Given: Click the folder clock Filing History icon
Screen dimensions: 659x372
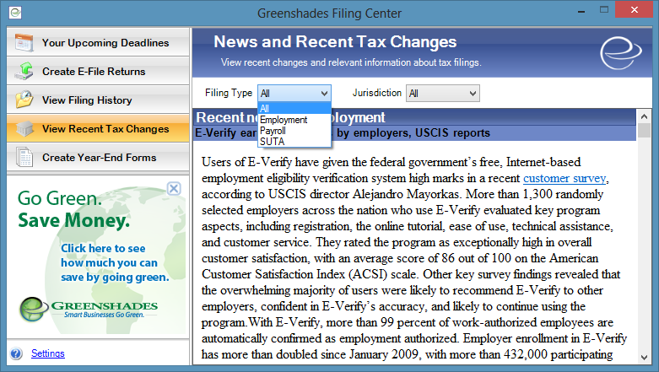Looking at the screenshot, I should coord(24,100).
